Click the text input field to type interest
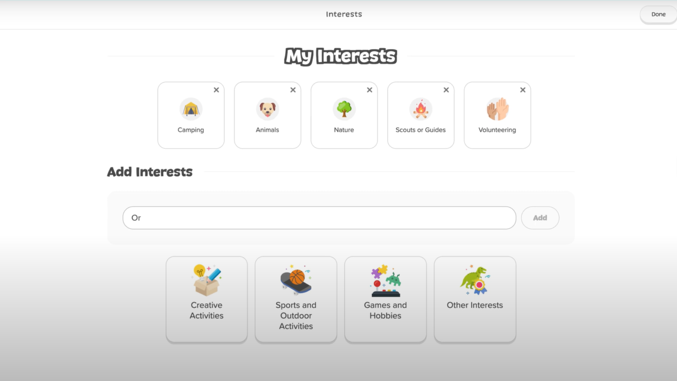The width and height of the screenshot is (677, 381). 319,218
